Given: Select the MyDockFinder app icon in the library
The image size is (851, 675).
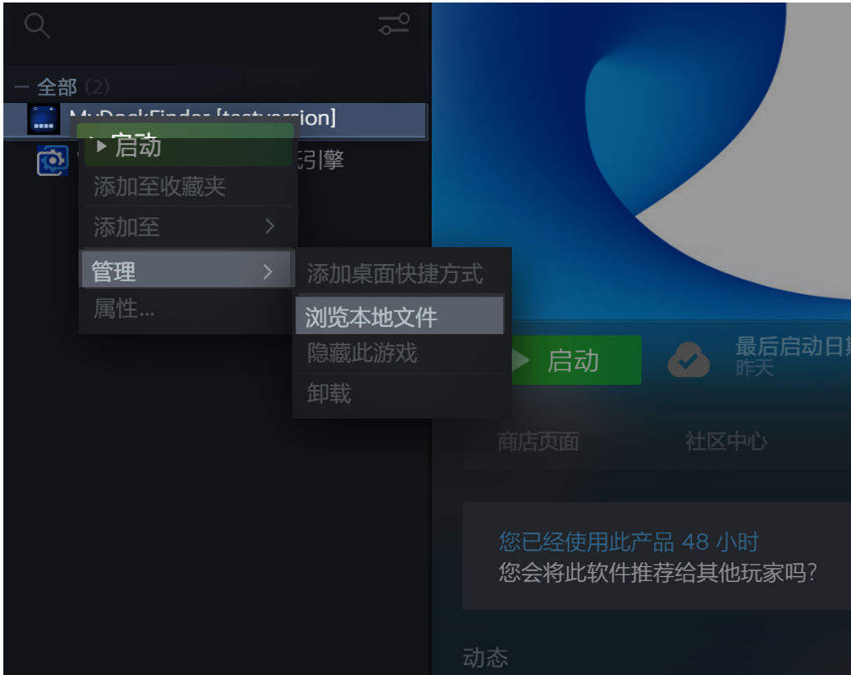Looking at the screenshot, I should 44,119.
